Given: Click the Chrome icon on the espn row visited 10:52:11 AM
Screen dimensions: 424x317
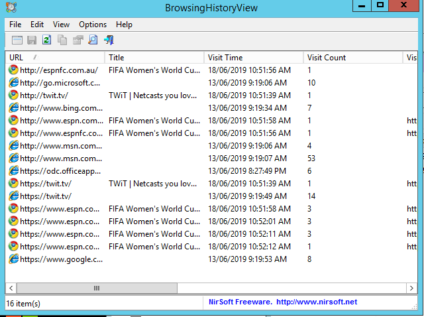Looking at the screenshot, I should (x=13, y=234).
